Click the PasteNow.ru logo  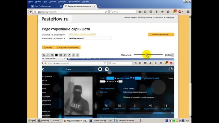[x=55, y=19]
